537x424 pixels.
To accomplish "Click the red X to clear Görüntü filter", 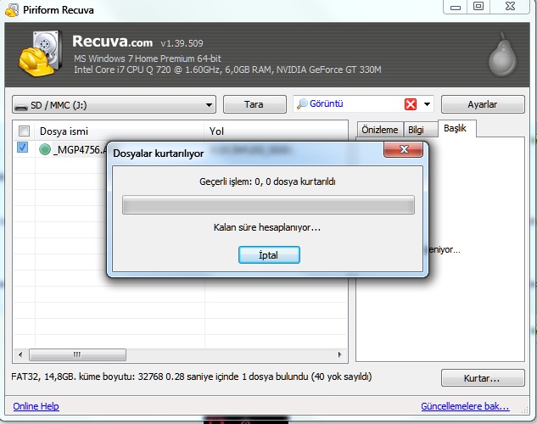I will (411, 104).
